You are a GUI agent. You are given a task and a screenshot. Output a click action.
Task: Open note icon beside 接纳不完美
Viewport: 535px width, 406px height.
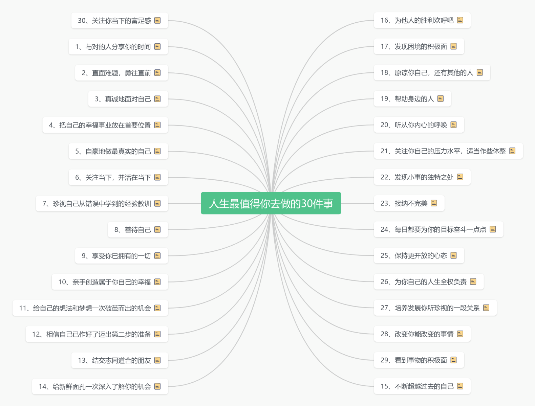[x=434, y=203]
